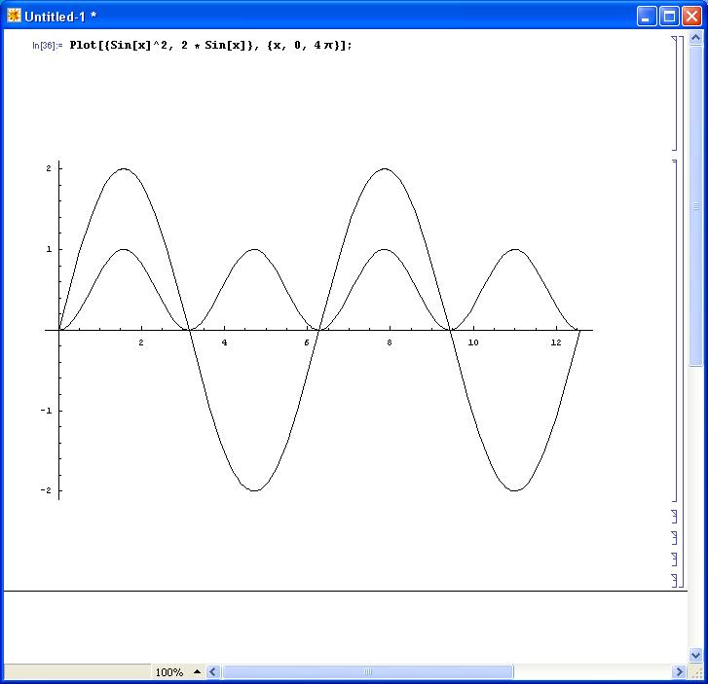Select the Plot input cell bracket
The width and height of the screenshot is (708, 684).
click(674, 92)
